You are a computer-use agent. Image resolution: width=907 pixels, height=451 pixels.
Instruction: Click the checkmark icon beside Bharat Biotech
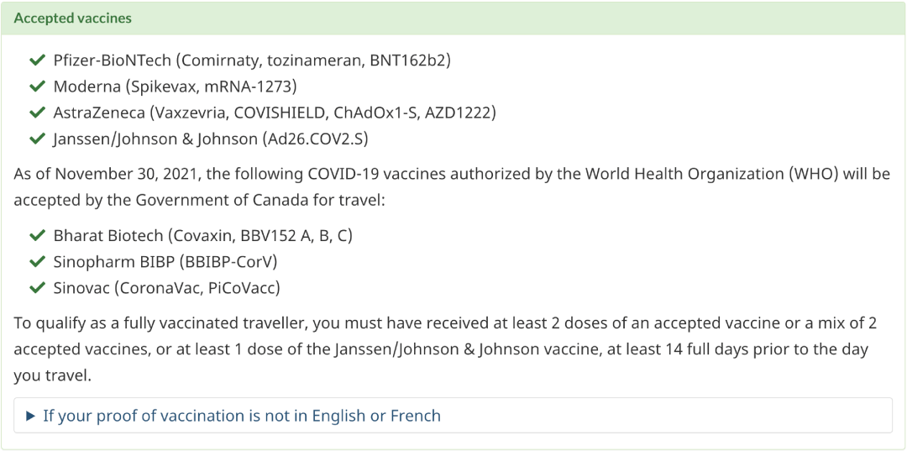pos(38,235)
